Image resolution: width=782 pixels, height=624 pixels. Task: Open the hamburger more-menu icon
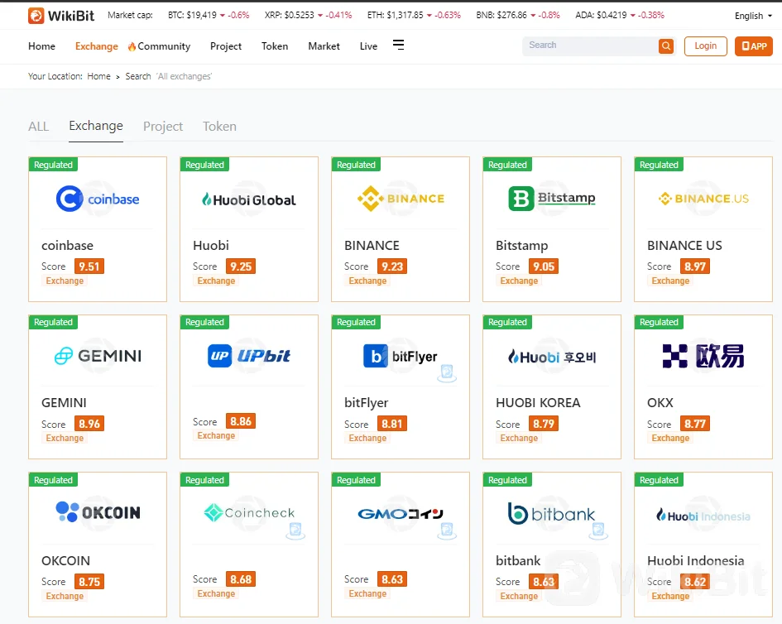pos(398,45)
